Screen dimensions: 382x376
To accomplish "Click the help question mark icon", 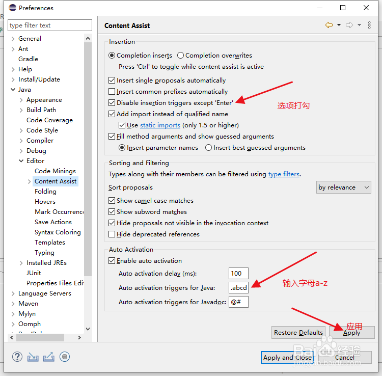I will pyautogui.click(x=17, y=357).
